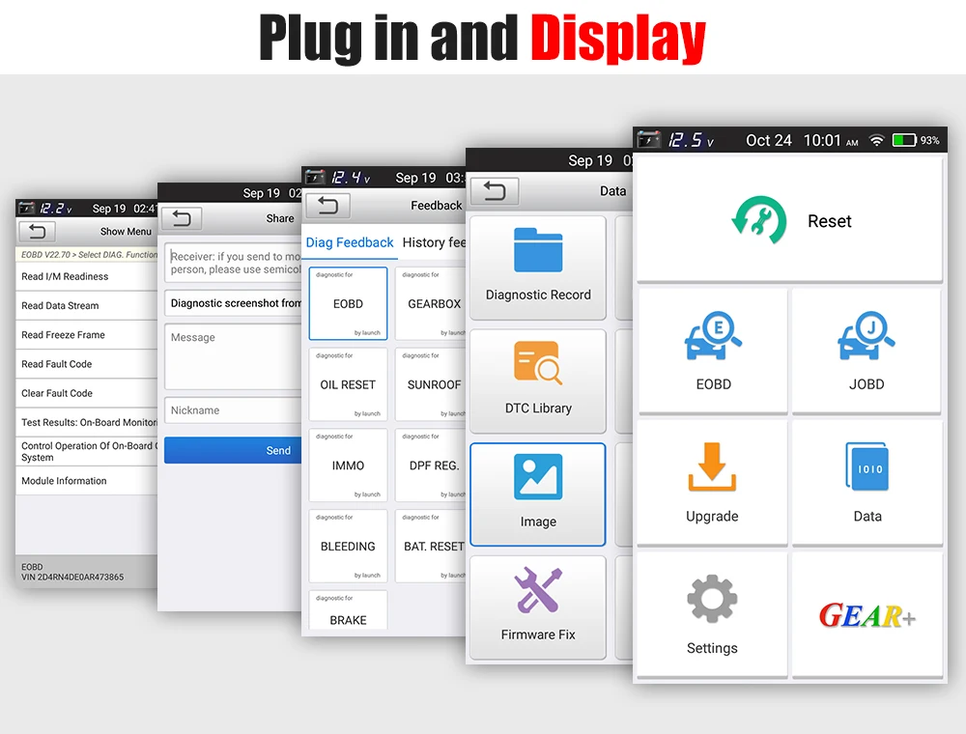This screenshot has height=734, width=966.
Task: Select the EOBD feedback card
Action: point(348,303)
